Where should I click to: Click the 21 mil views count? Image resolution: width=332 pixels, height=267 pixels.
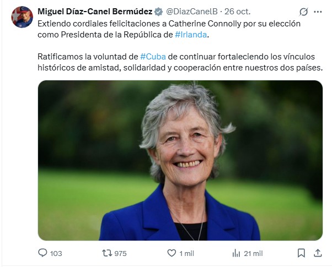coord(253,253)
